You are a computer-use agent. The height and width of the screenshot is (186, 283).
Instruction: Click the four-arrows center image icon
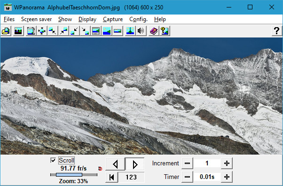coord(42,31)
